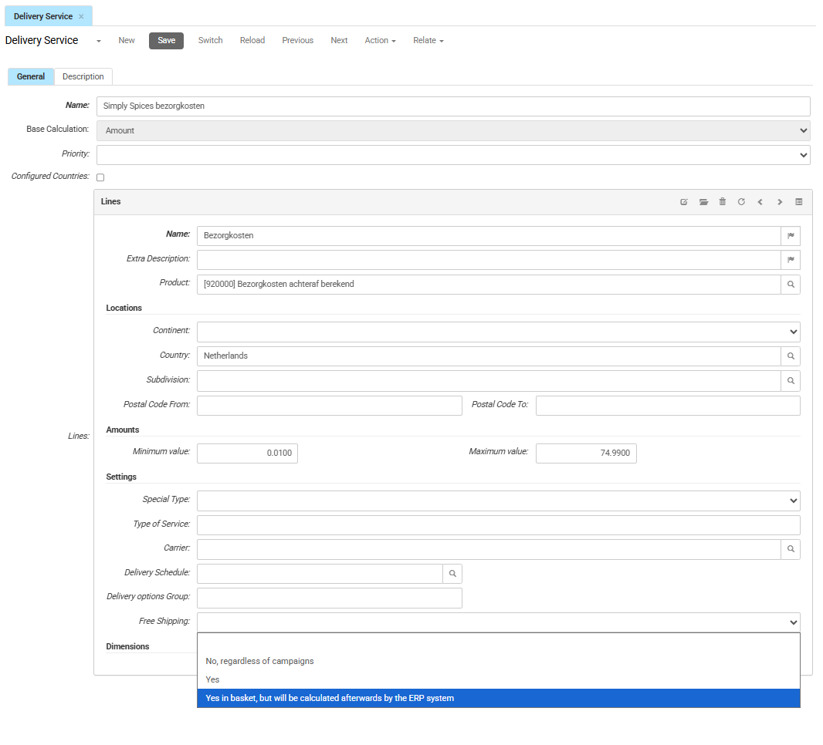Viewport: 823px width, 745px height.
Task: Click the New button
Action: pyautogui.click(x=127, y=40)
